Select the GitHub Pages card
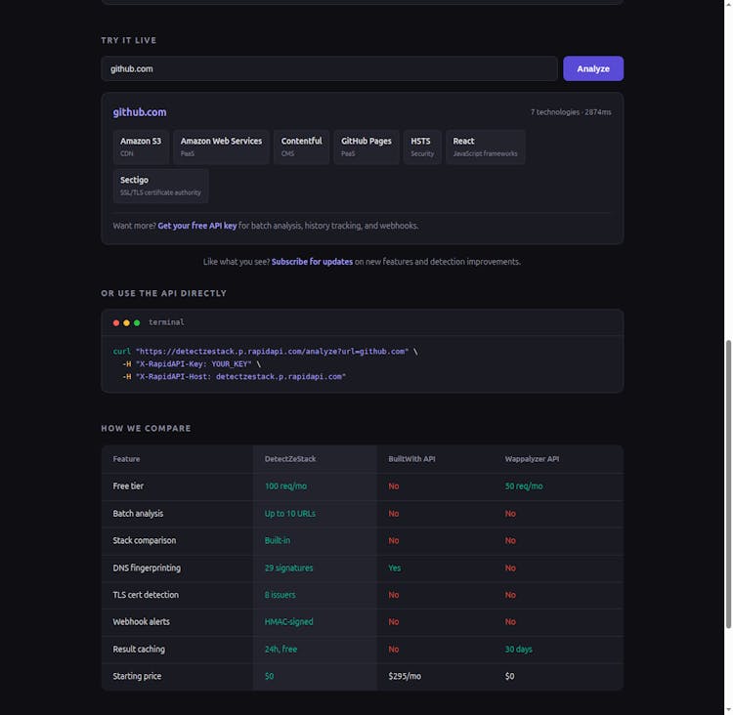Viewport: 733px width, 715px height. pos(366,147)
